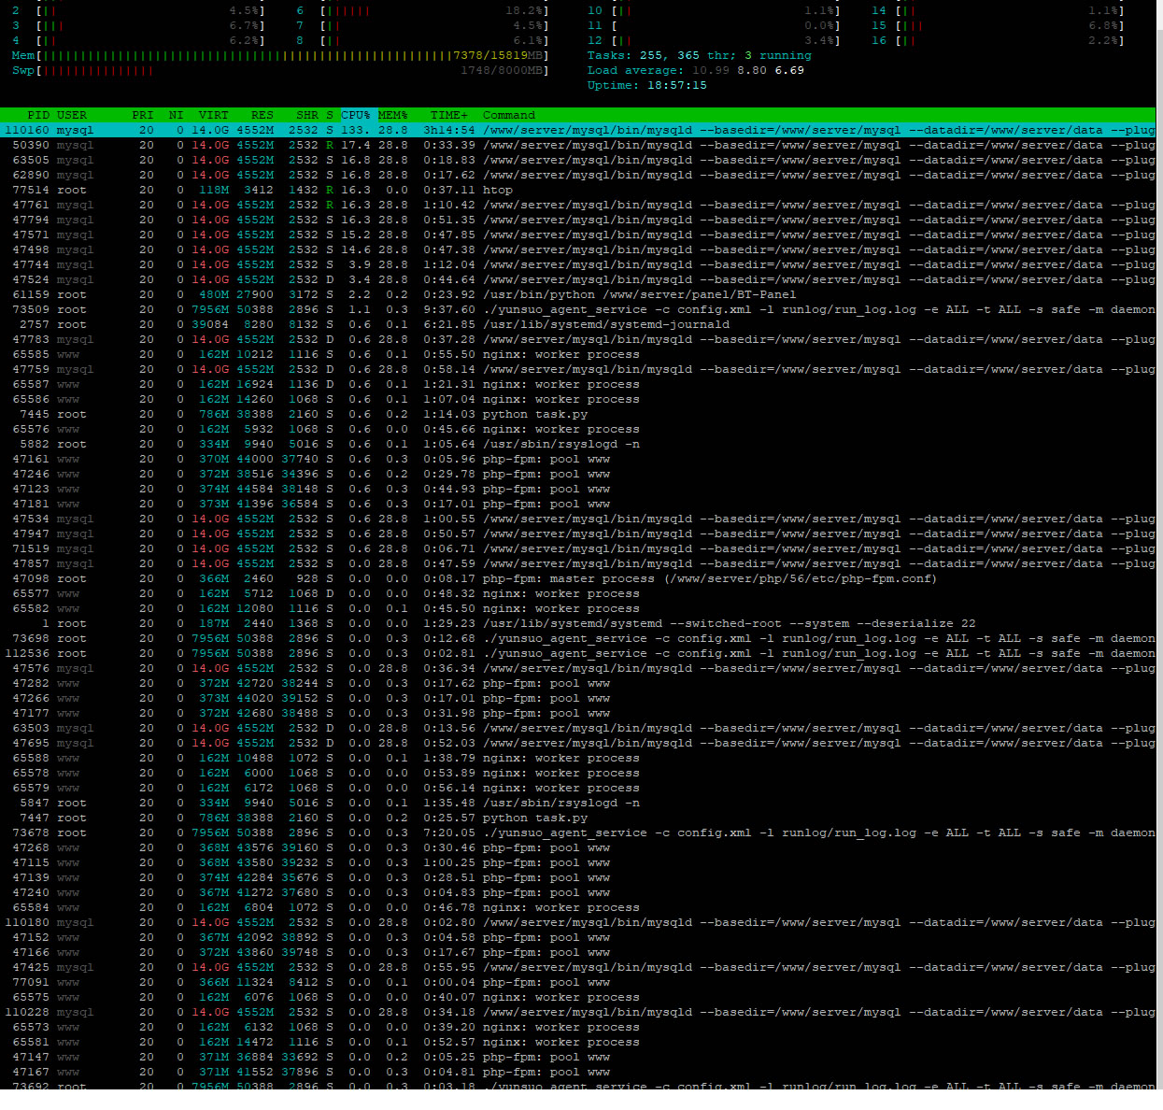The height and width of the screenshot is (1110, 1163).
Task: Click the terminal's vertical scrollbar
Action: pos(1158,561)
